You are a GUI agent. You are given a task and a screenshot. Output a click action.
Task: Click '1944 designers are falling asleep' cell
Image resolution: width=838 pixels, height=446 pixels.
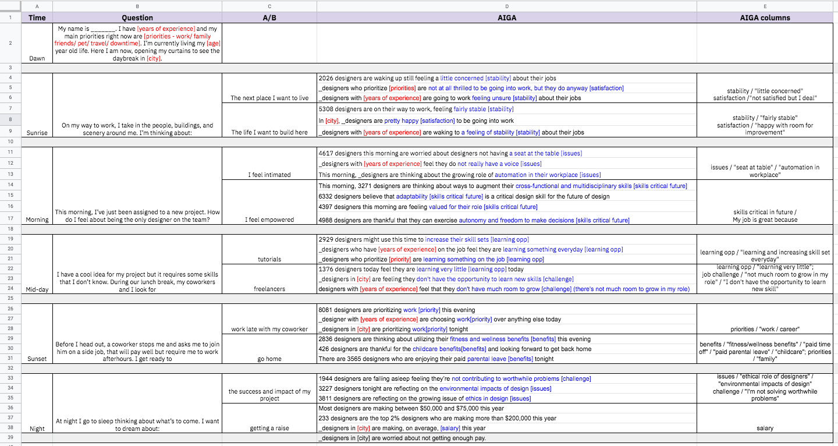[x=507, y=378]
